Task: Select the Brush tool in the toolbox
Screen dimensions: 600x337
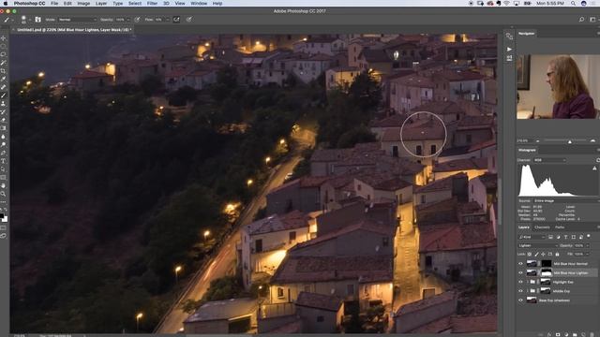Action: click(x=4, y=95)
